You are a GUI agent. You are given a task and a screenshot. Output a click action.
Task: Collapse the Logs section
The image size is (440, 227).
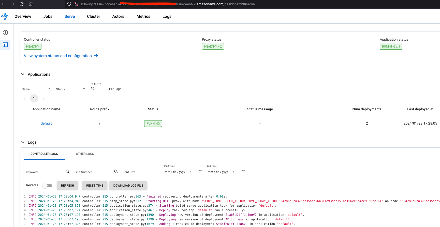pyautogui.click(x=23, y=142)
